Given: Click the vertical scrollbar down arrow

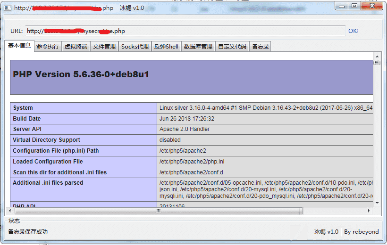Looking at the screenshot, I should 377,203.
